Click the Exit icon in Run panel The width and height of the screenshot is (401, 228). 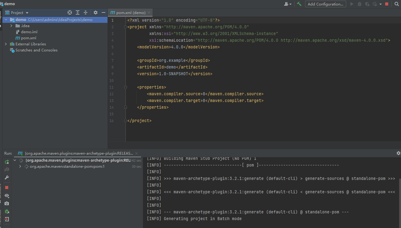[x=7, y=219]
